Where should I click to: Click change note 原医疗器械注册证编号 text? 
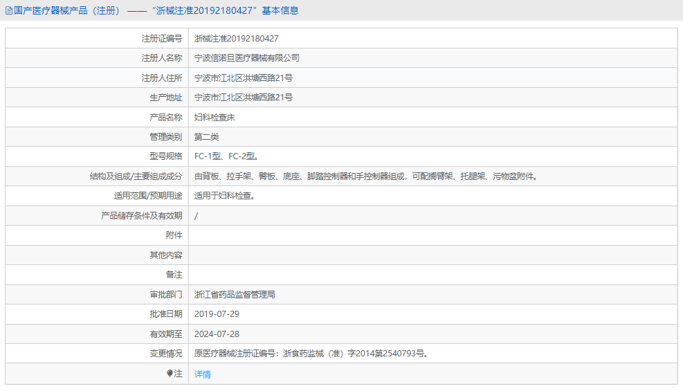point(312,354)
